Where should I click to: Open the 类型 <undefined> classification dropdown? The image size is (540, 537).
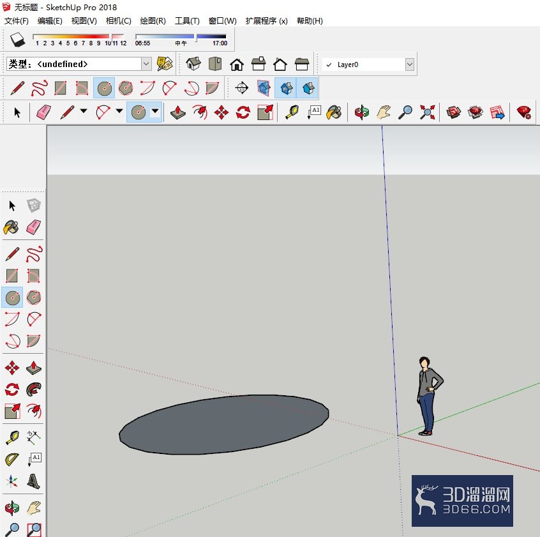tap(146, 64)
